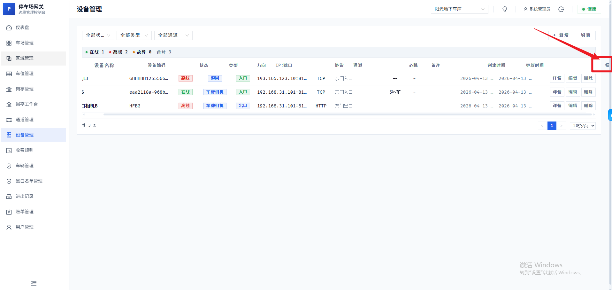612x290 pixels.
Task: Click 车位管理 grid icon in sidebar
Action: point(9,74)
